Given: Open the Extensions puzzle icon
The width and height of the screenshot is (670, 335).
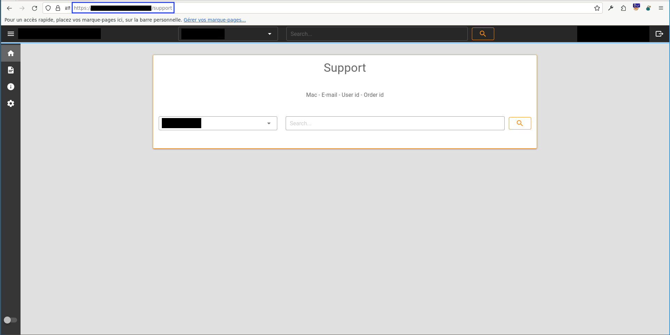Looking at the screenshot, I should (x=624, y=8).
